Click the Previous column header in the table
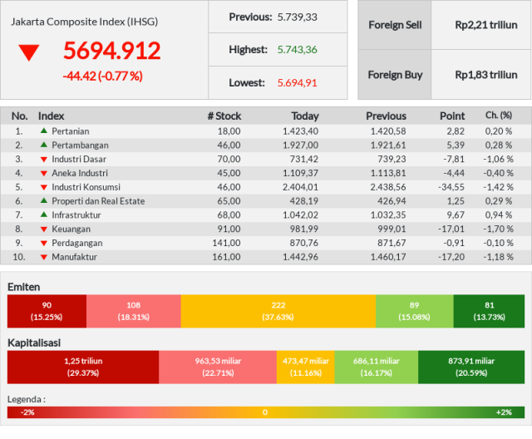Screen dimensions: 532x439 386,116
